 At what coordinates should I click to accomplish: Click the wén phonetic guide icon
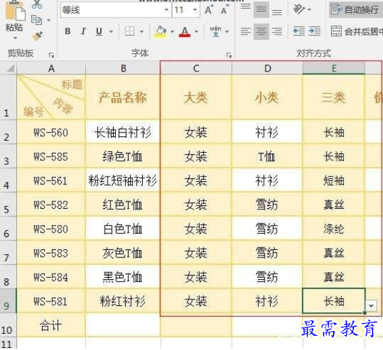(x=215, y=31)
